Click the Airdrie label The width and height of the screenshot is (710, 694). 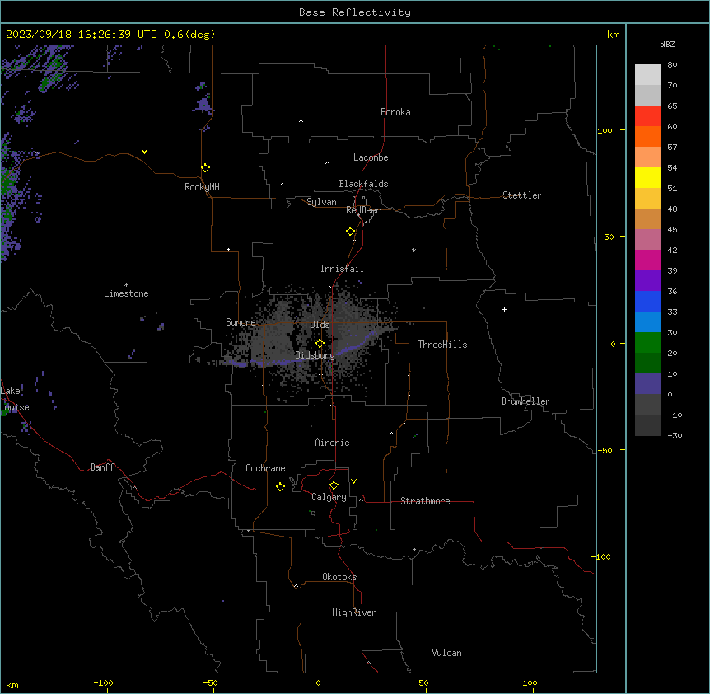click(333, 443)
